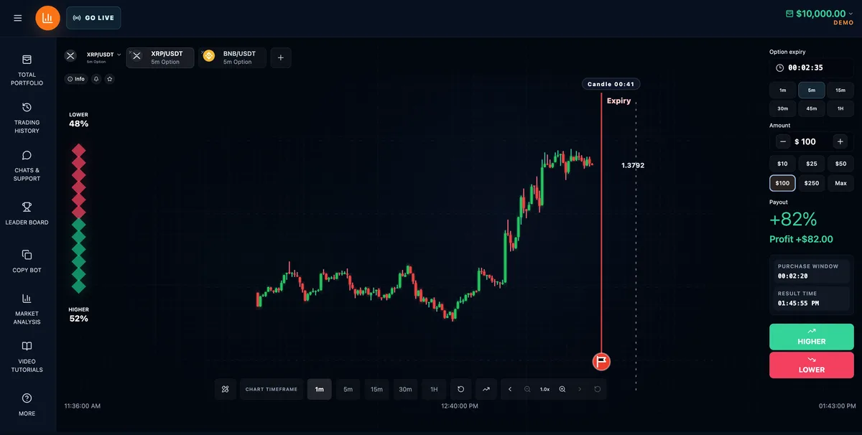This screenshot has height=435, width=862.
Task: Switch to the BNB/USDT 5m Option tab
Action: click(x=232, y=57)
